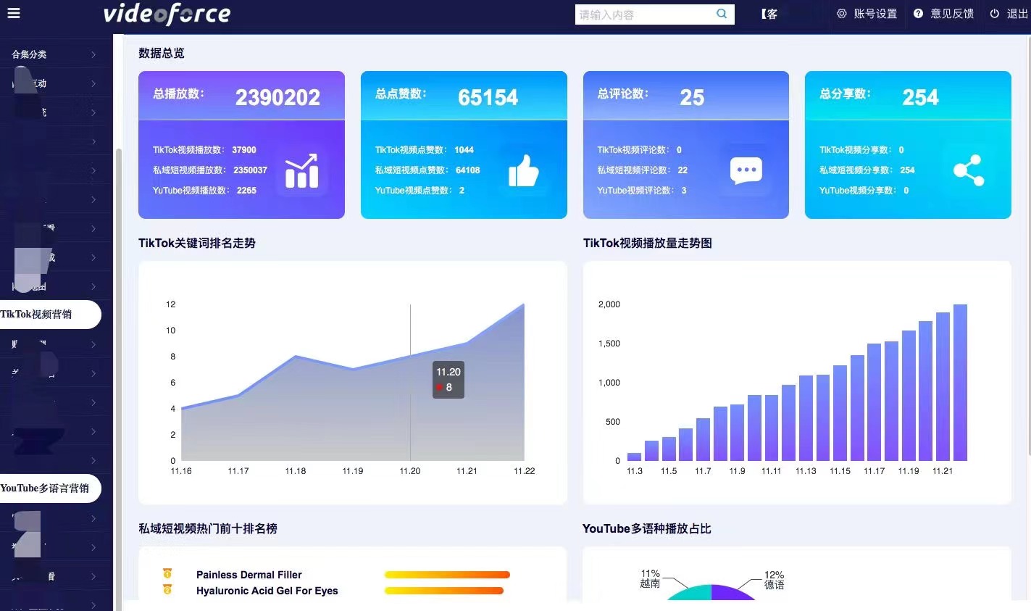Click 11.18 label on keyword trend axis
Screen dimensions: 1031x611
tap(296, 471)
